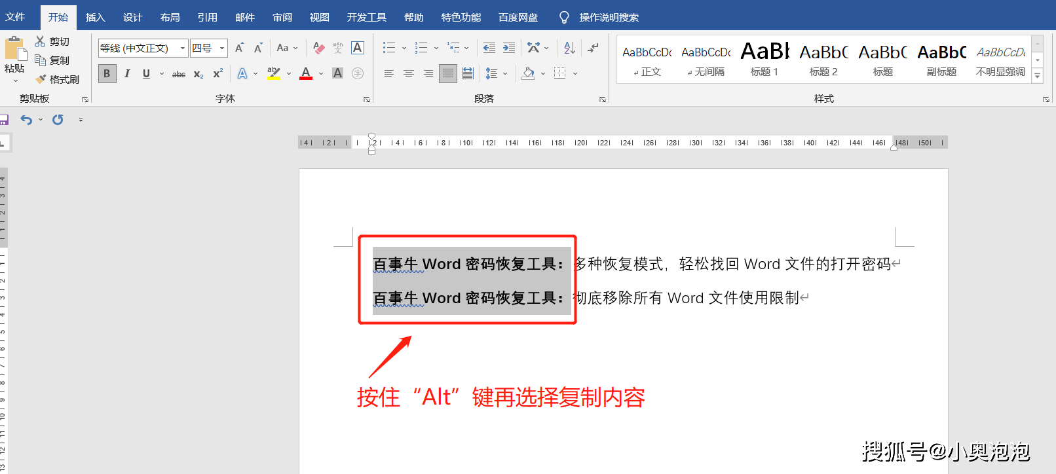Expand the Paste options arrow
The width and height of the screenshot is (1056, 474).
click(16, 81)
